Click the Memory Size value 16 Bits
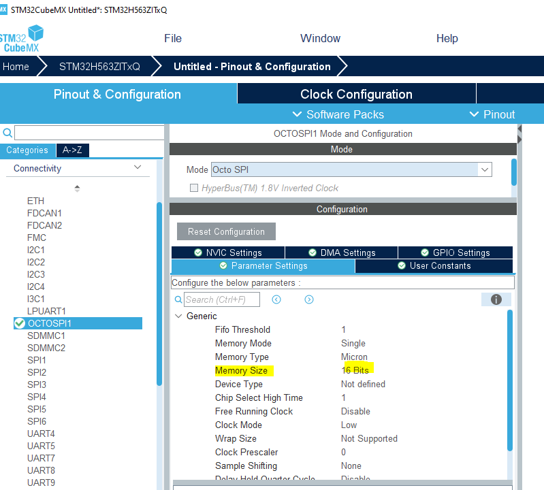This screenshot has width=544, height=490. point(355,370)
